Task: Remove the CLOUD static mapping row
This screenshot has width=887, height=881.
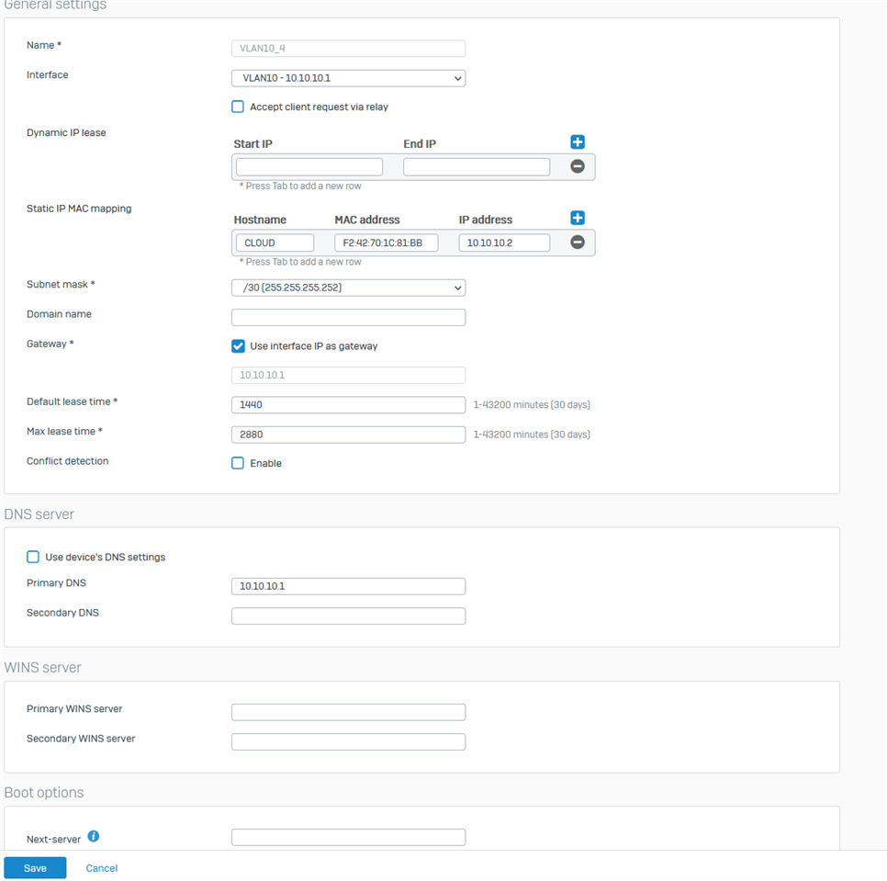Action: point(577,243)
